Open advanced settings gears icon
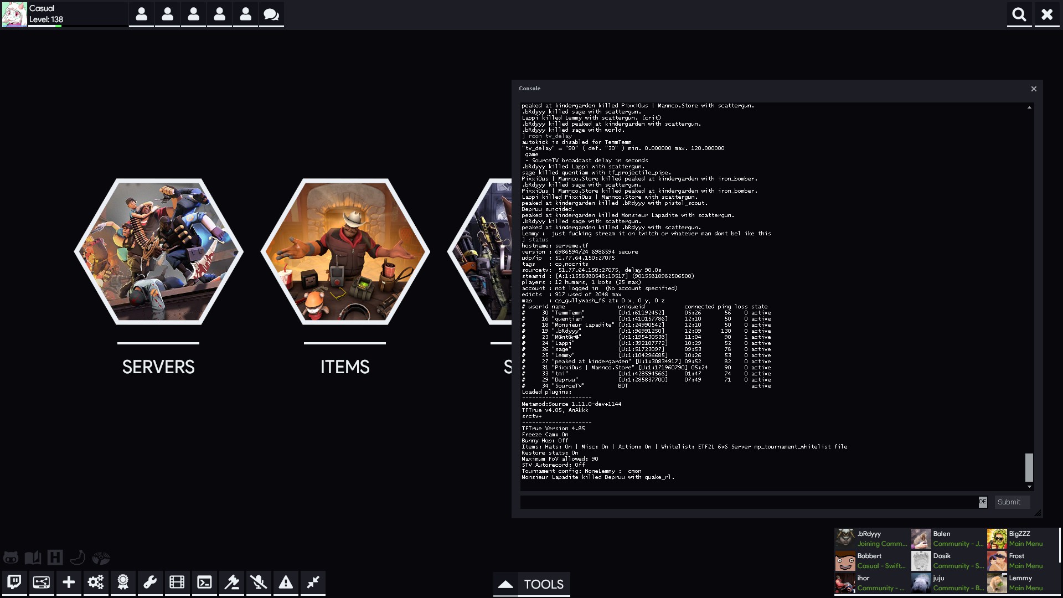1063x598 pixels. click(96, 582)
